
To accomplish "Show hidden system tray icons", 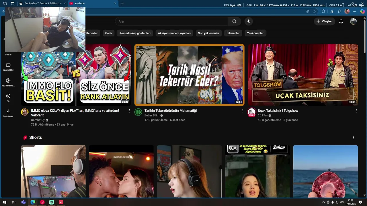I will (x=324, y=202).
